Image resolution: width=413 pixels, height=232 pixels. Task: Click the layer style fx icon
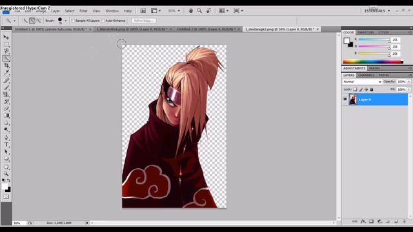363,222
